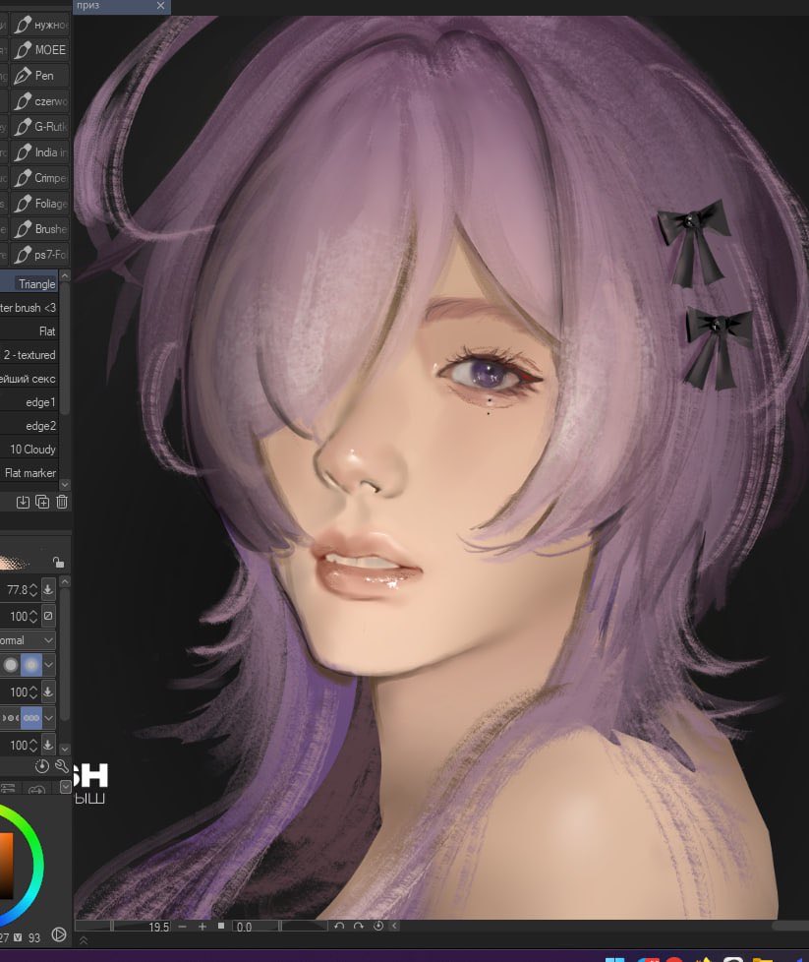Image resolution: width=809 pixels, height=962 pixels.
Task: Click the sub tool list scroll-up arrow
Action: click(x=65, y=276)
